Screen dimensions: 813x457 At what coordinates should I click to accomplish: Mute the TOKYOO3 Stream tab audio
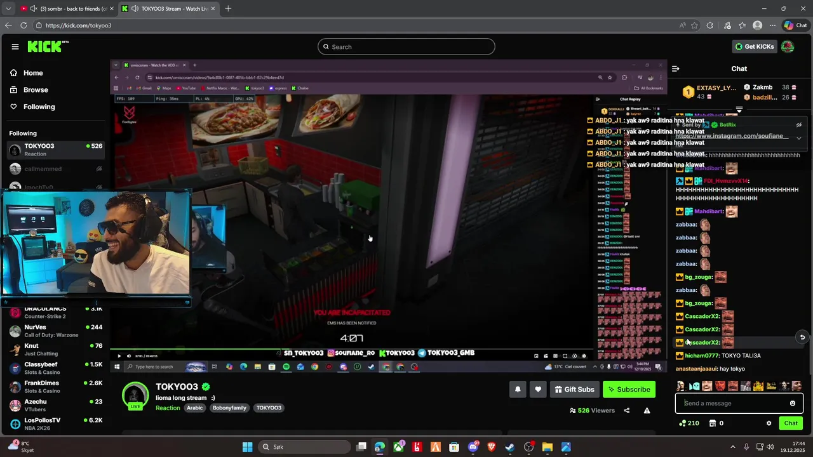(x=135, y=8)
